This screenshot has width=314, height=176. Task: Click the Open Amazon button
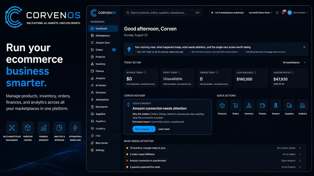click(144, 129)
